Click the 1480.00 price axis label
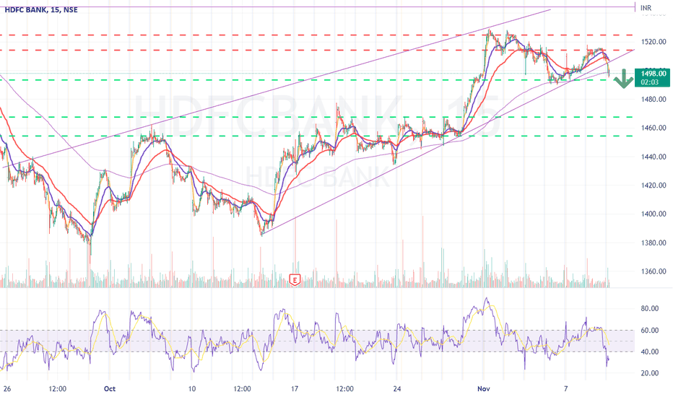 pyautogui.click(x=654, y=99)
